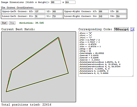Viewport: 137px width, 107px height.
Task: Click the Start button
Action: pyautogui.click(x=4, y=23)
